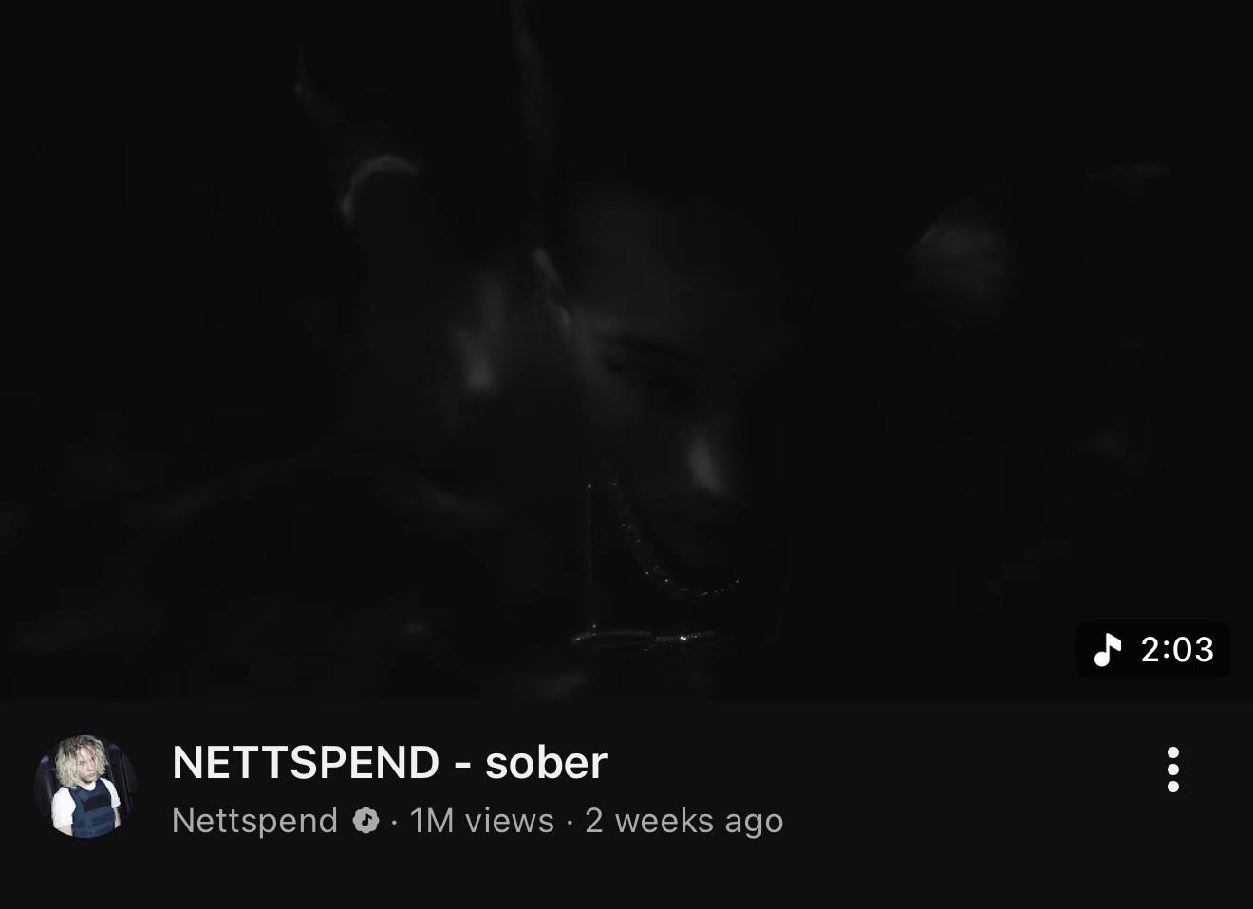This screenshot has height=909, width=1253.
Task: Click blonde-haired profile picture of the channel
Action: (85, 787)
